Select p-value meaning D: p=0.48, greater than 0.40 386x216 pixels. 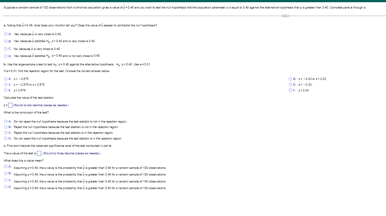coord(6,187)
